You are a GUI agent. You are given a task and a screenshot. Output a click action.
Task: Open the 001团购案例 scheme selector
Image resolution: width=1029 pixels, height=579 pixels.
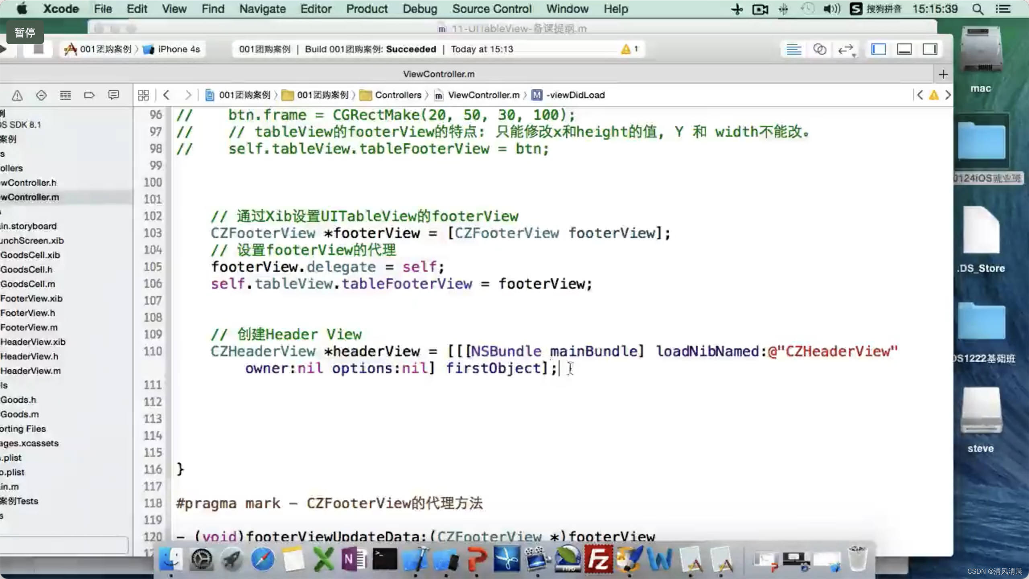pos(98,49)
